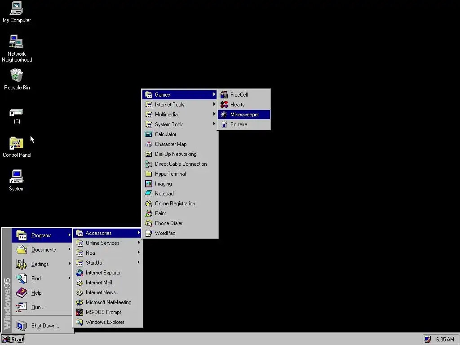This screenshot has height=345, width=460.
Task: Click the Hearts game icon
Action: [224, 105]
